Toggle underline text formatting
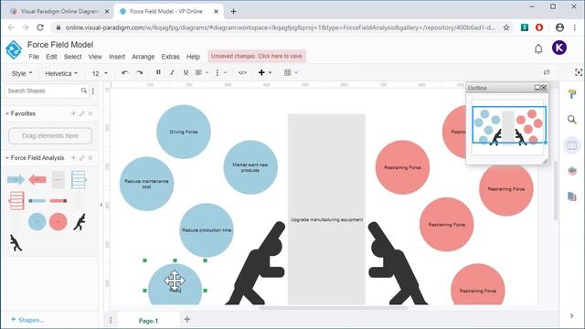This screenshot has height=329, width=585. [x=186, y=72]
